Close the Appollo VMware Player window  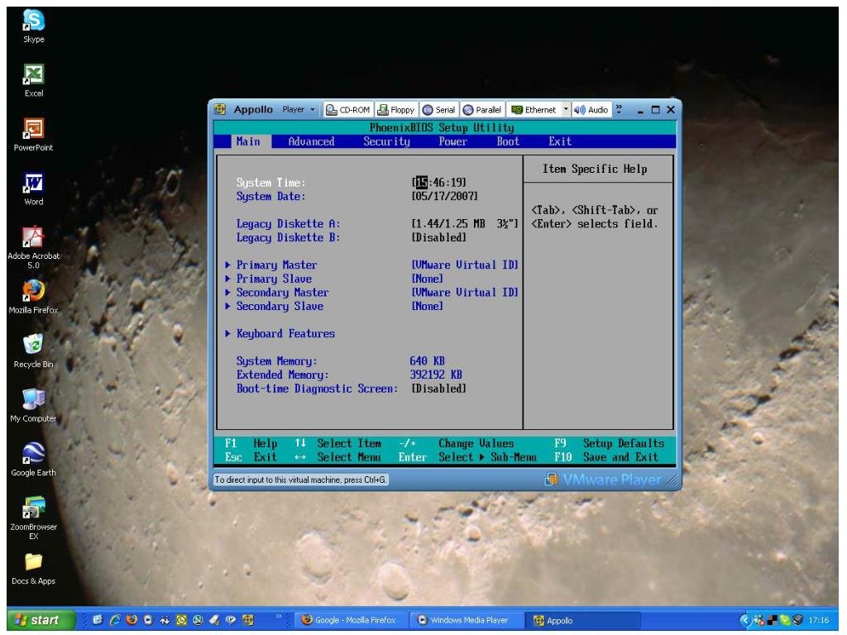[671, 110]
